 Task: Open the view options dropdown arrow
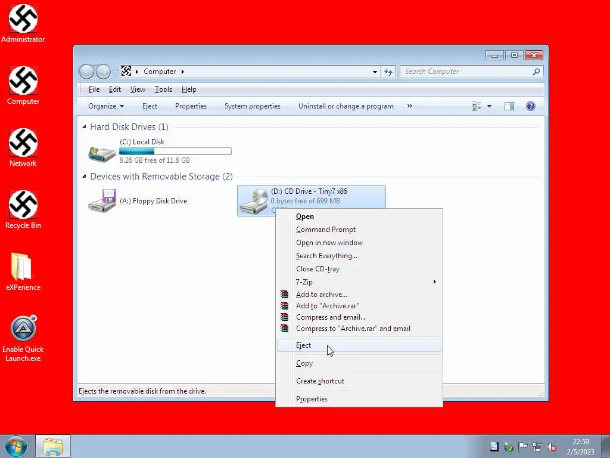[490, 106]
